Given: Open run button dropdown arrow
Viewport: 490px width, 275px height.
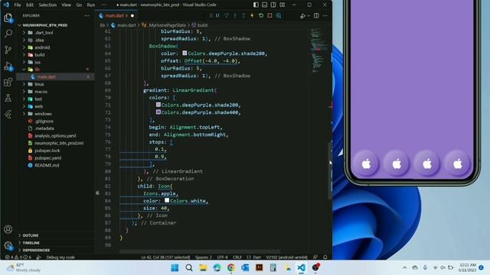Looking at the screenshot, I should pyautogui.click(x=308, y=16).
